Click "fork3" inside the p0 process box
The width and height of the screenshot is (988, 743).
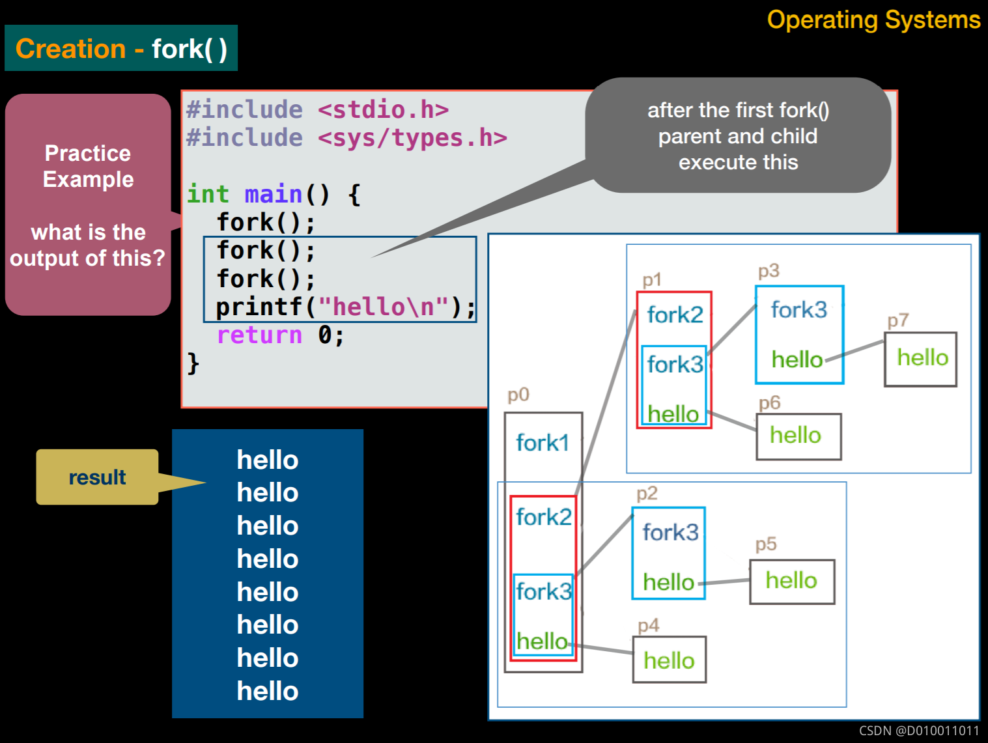coord(544,591)
